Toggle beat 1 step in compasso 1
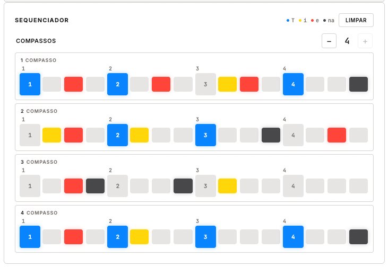 click(30, 84)
